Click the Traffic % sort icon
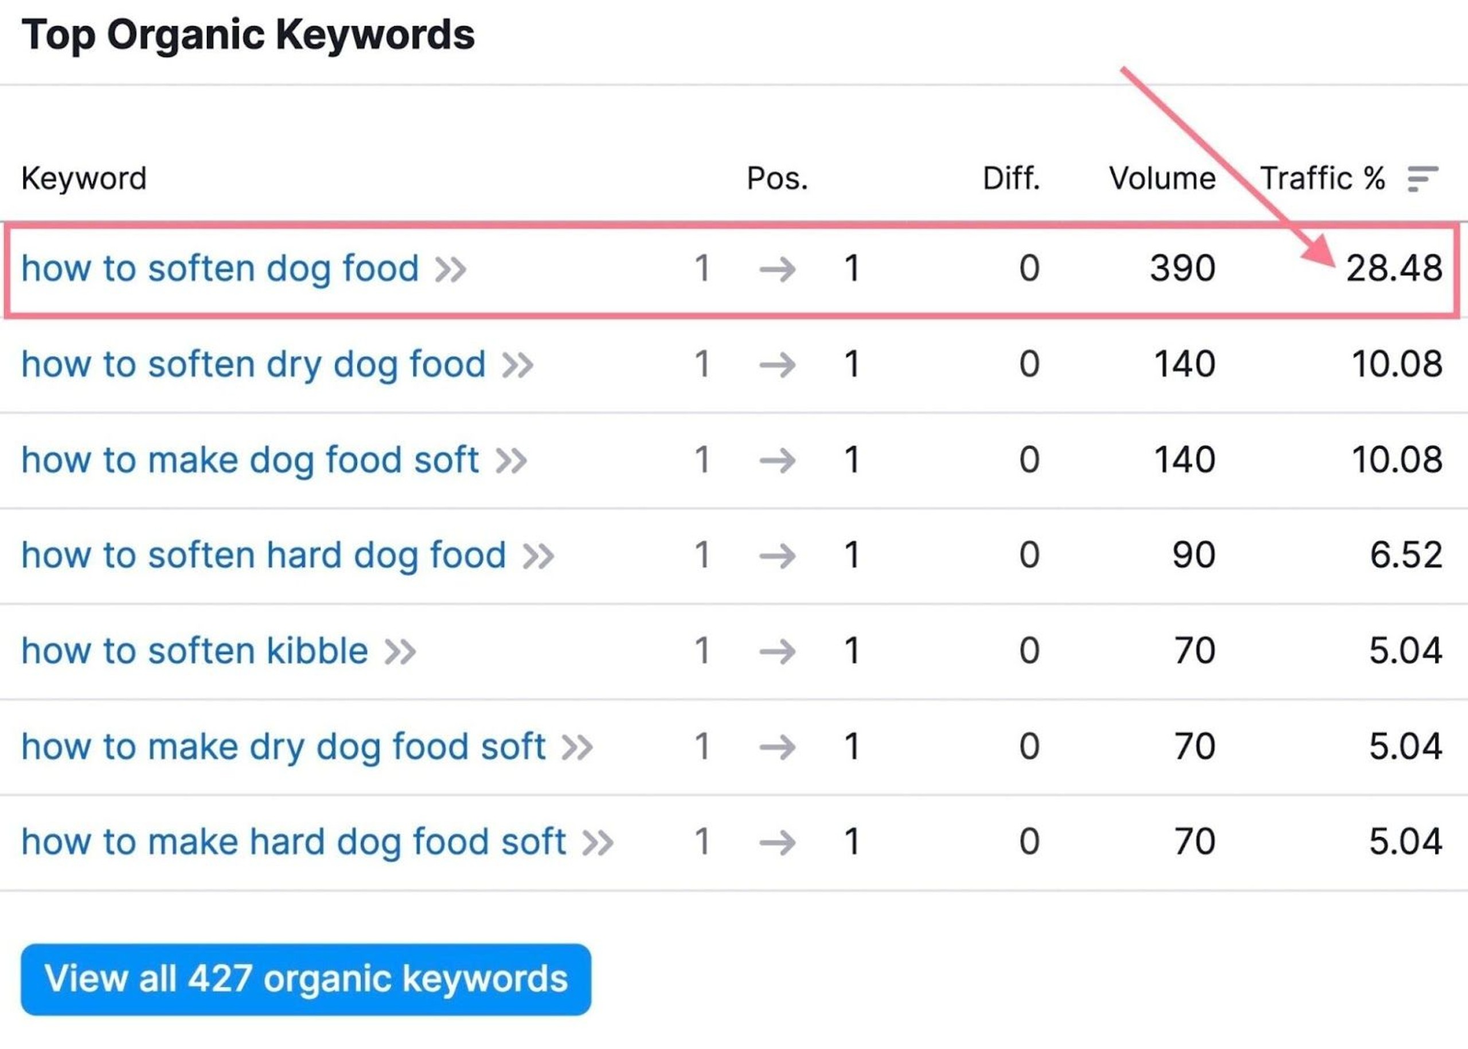1468x1049 pixels. 1422,179
